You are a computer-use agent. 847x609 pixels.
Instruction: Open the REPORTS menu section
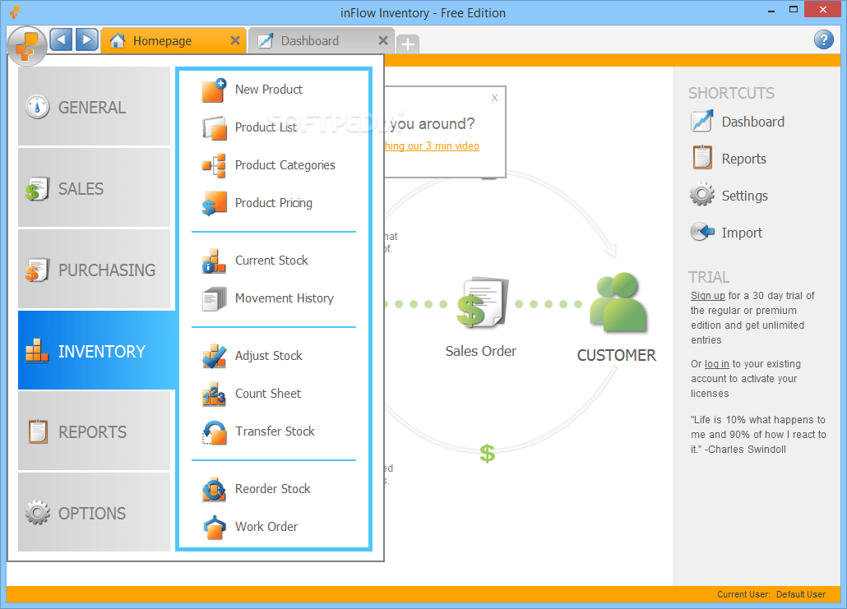(94, 431)
